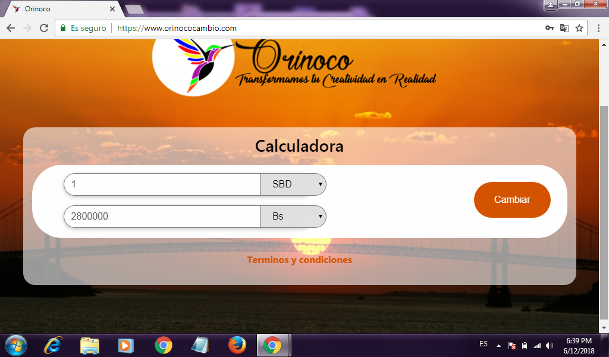Image resolution: width=609 pixels, height=357 pixels.
Task: Go back to the previous page
Action: tap(11, 28)
